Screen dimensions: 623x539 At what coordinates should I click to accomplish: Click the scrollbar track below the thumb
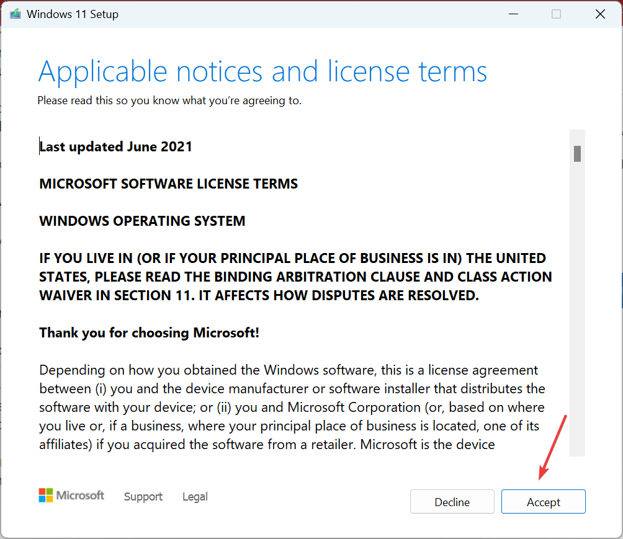click(577, 310)
